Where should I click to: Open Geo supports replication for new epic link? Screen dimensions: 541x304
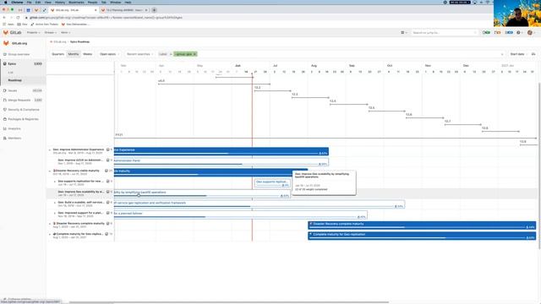point(81,181)
